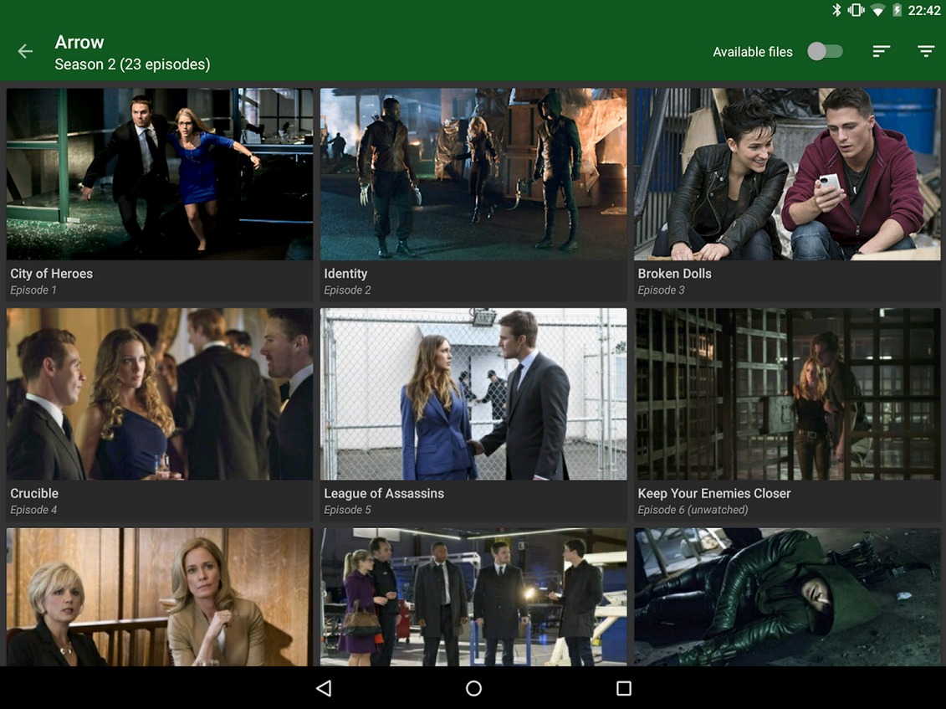Screen dimensions: 946x709
Task: Select the 'Episode 3' label
Action: coord(662,290)
